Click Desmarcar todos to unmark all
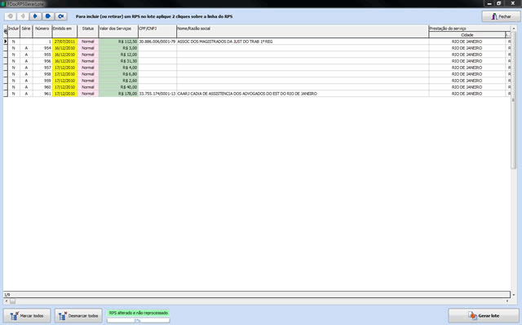Screen dimensions: 522x325 click(x=78, y=316)
